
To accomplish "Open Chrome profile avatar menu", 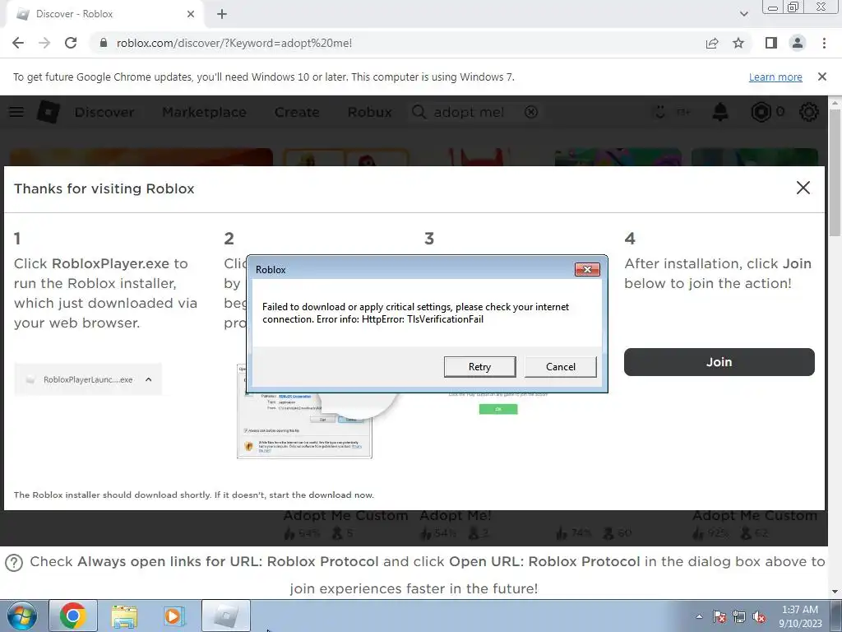I will click(x=798, y=43).
